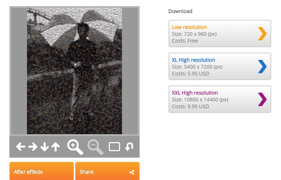Viewport: 281px width, 180px height.
Task: Click the 'Costs: 9.95 USD' XXL option
Action: click(190, 106)
